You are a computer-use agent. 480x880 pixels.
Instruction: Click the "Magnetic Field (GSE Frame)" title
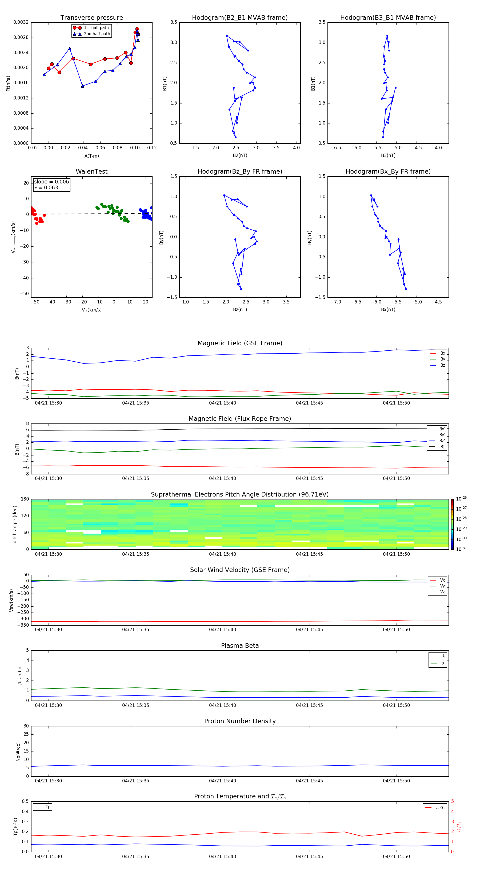[240, 343]
